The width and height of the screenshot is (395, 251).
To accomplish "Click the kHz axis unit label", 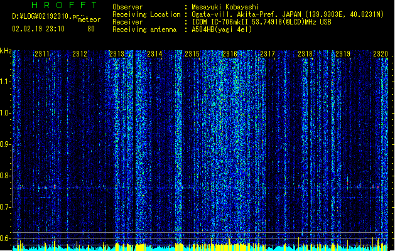I will 6,51.
